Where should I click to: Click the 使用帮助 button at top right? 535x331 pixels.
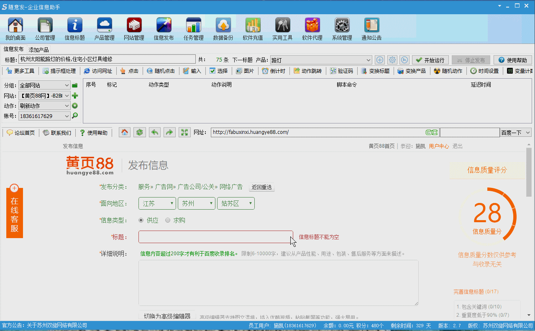[x=512, y=60]
